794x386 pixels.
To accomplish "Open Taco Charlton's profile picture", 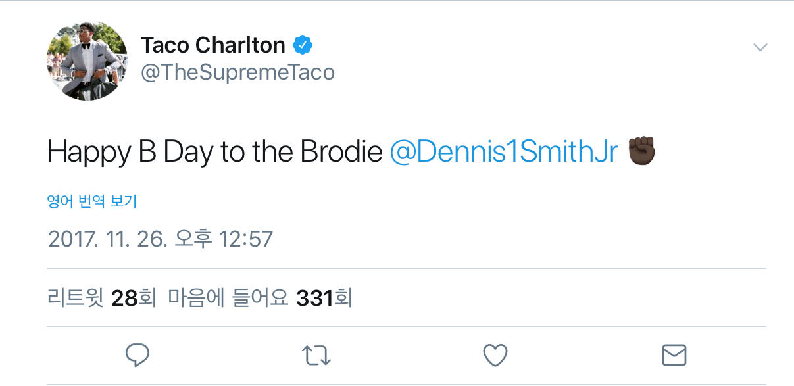I will point(87,60).
